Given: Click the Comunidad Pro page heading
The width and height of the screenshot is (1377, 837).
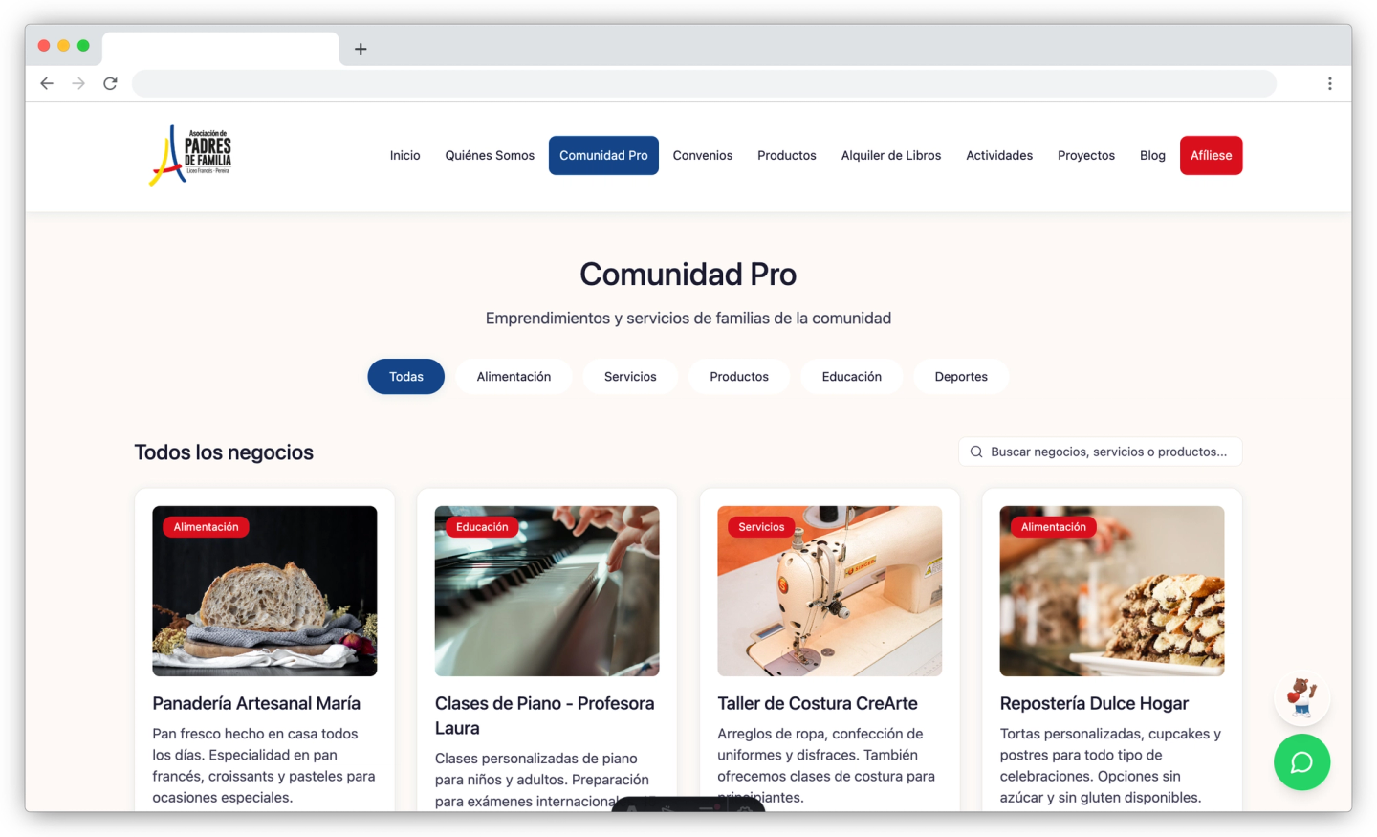Looking at the screenshot, I should (x=688, y=275).
